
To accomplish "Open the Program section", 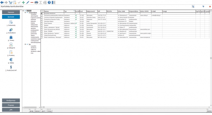I will [x=11, y=105].
